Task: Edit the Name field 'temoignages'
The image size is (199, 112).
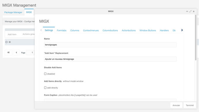Action: point(110,45)
